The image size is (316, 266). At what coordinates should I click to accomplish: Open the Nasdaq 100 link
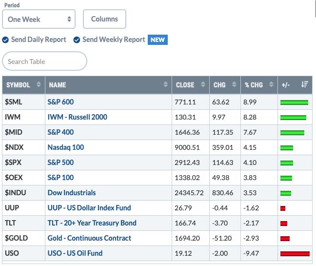coord(66,147)
